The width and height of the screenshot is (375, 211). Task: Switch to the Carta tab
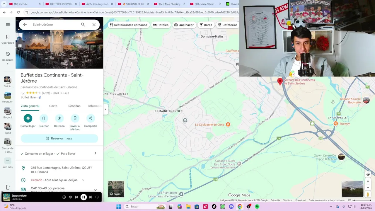point(53,106)
